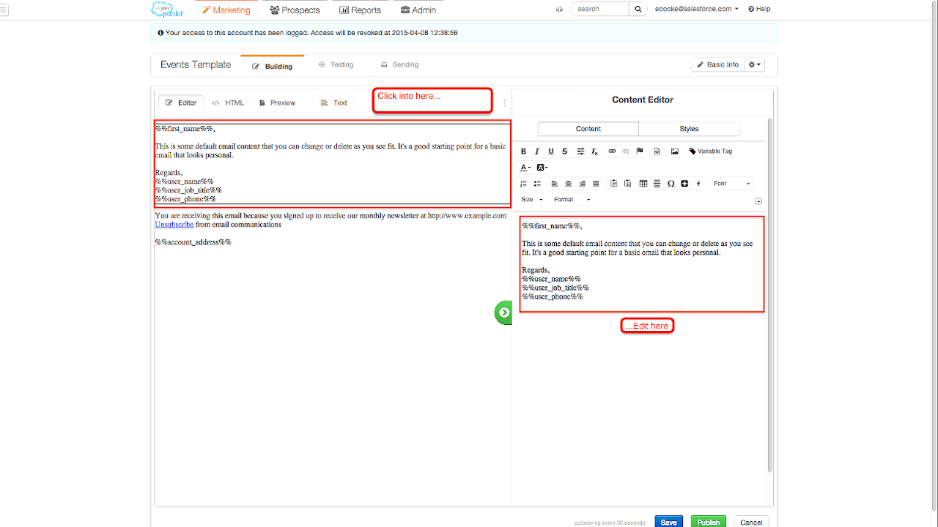Open the Format dropdown
938x527 pixels.
pyautogui.click(x=572, y=200)
